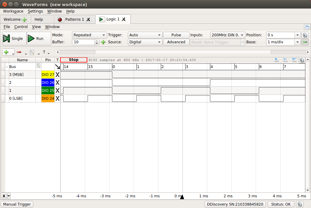Open the Source dropdown showing Digital
The height and width of the screenshot is (208, 311).
145,42
